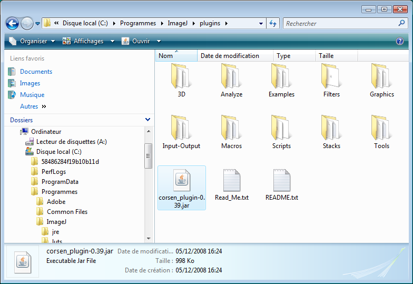Show hidden breadcrumb path chevrons
Screen dimensions: 413x284
click(x=56, y=23)
